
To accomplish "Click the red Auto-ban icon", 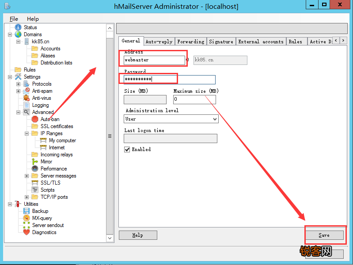I will (x=35, y=119).
